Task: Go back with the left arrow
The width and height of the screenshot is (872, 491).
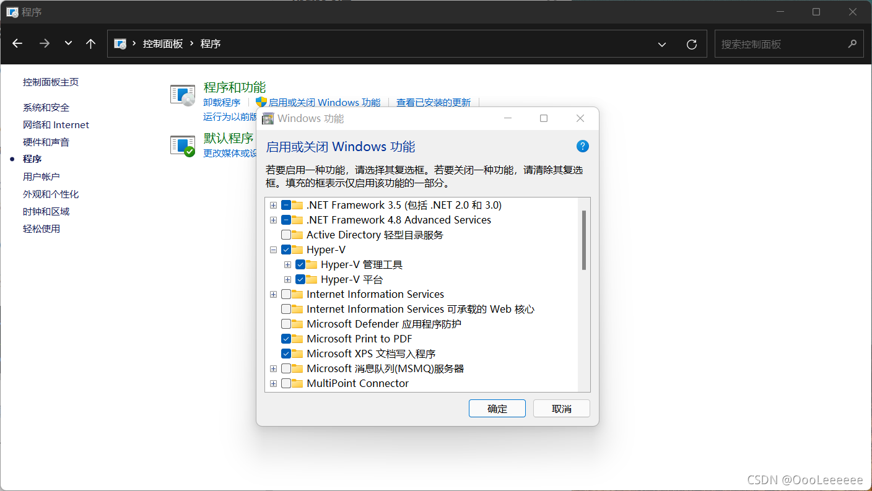Action: 17,44
